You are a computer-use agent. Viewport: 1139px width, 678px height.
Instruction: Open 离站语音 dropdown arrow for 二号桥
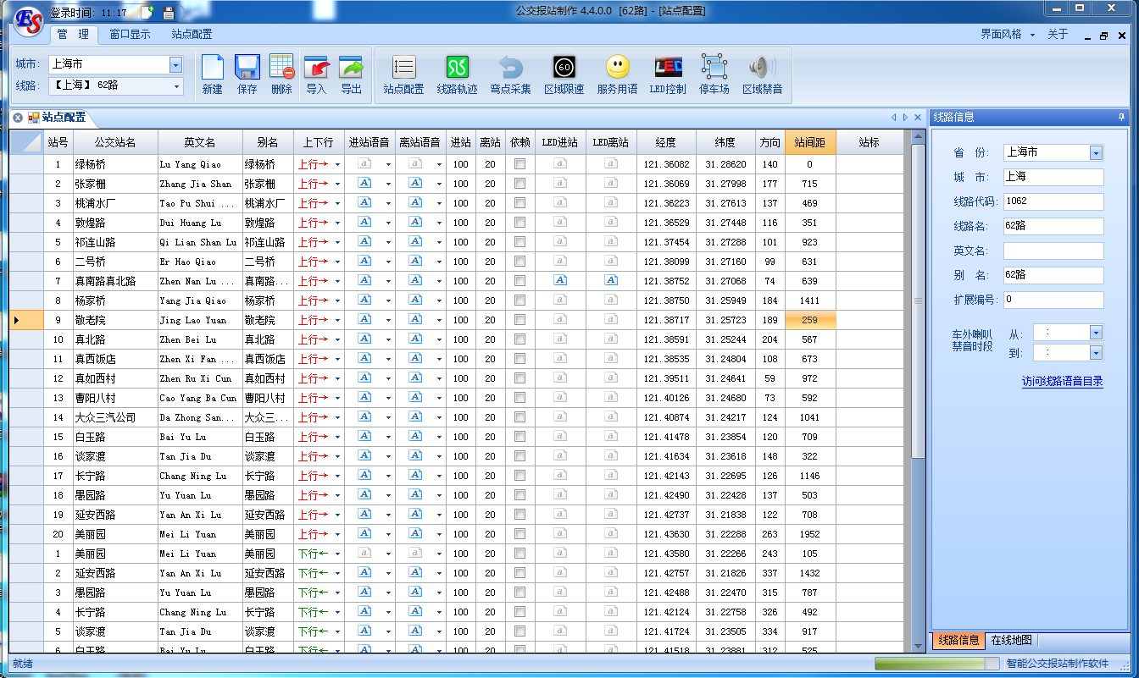439,262
